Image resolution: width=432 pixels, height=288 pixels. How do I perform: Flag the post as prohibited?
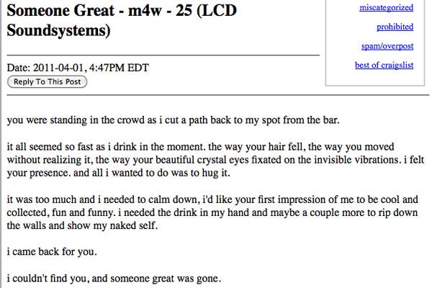click(395, 27)
